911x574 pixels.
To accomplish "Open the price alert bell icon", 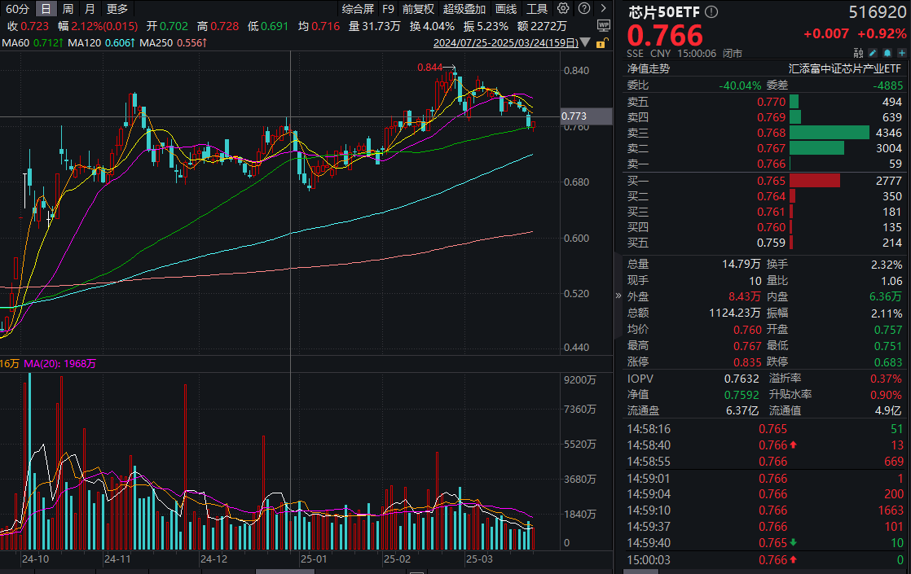I will point(887,52).
